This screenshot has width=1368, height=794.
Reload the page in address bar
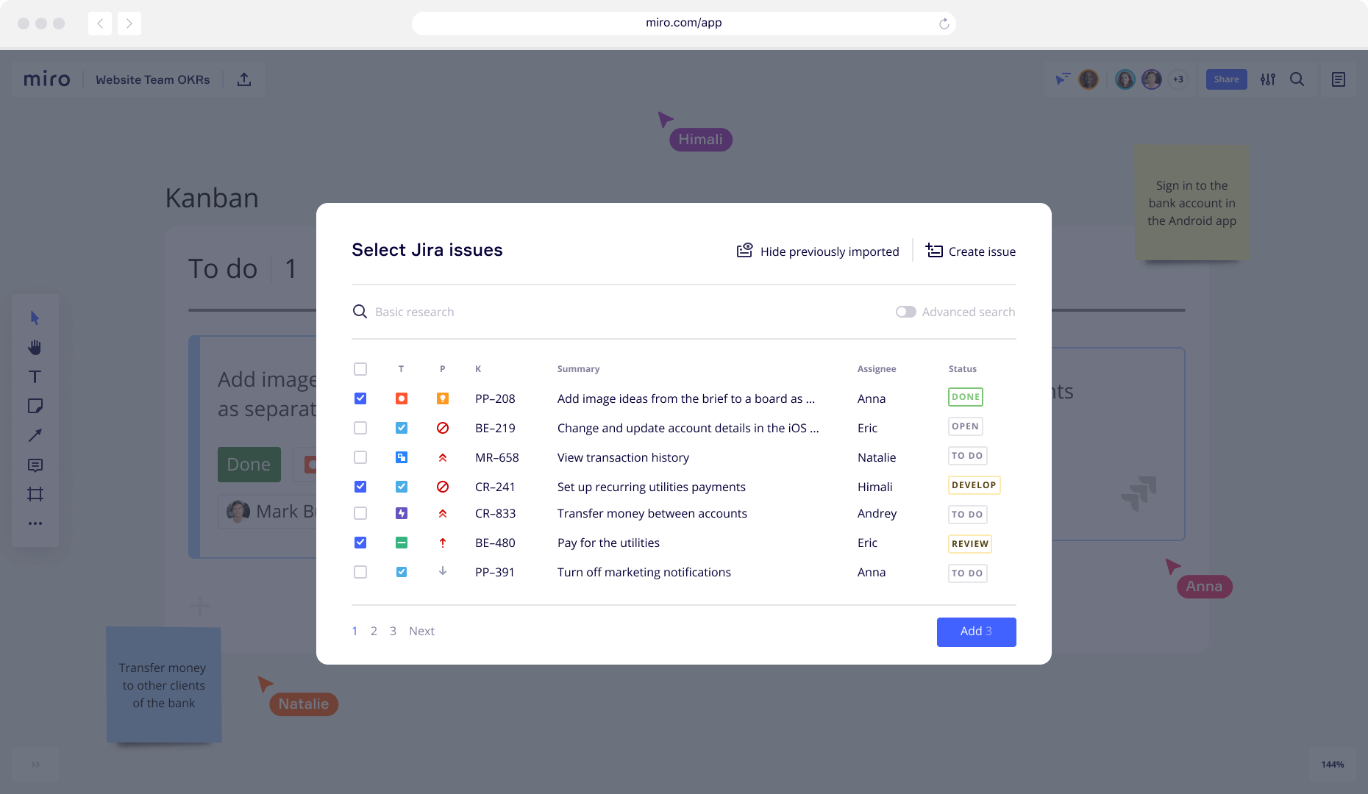[x=944, y=24]
